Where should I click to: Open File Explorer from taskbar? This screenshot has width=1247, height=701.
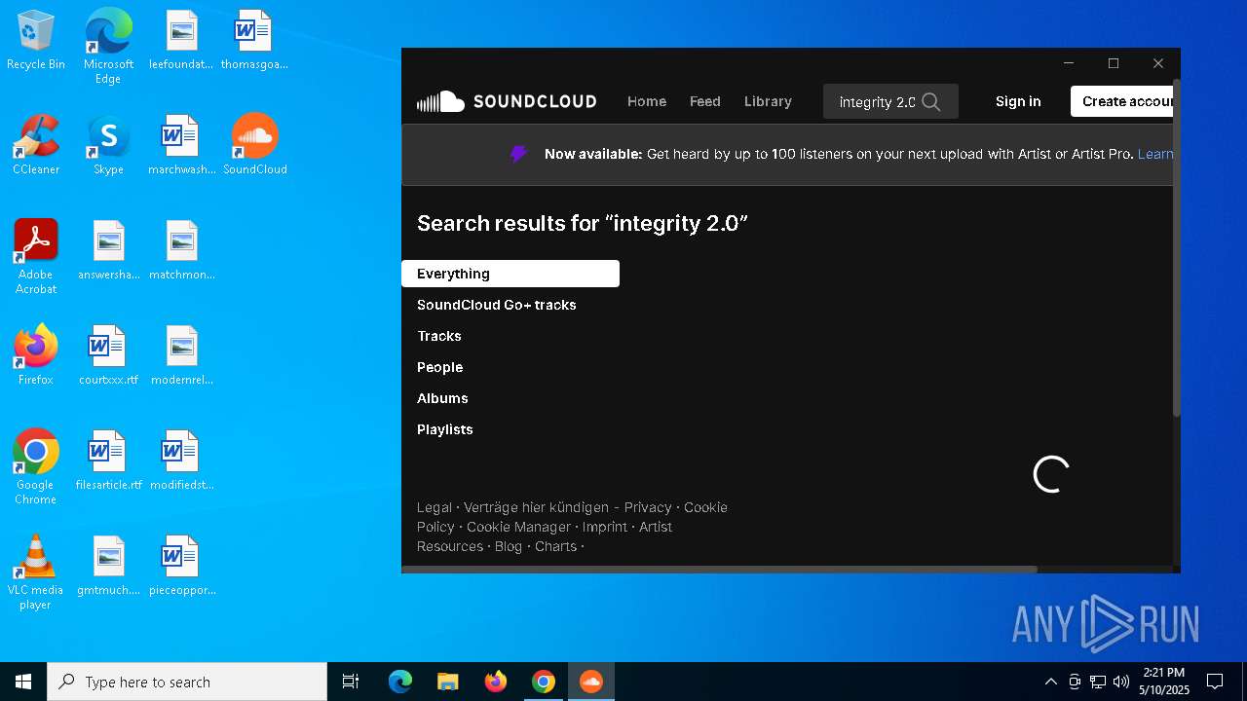[x=447, y=682]
